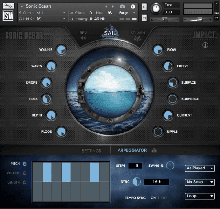The image size is (220, 209).
Task: Switch to the SETTINGS tab
Action: point(91,151)
